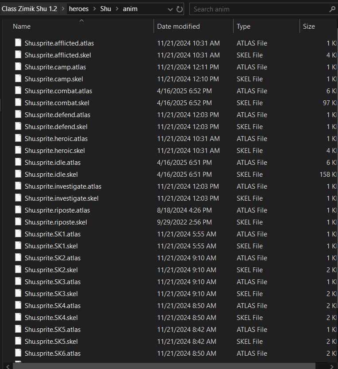Screen dimensions: 338x369
Task: Click the file icon of Shu.sprite.riposte.atlas
Action: click(x=18, y=209)
